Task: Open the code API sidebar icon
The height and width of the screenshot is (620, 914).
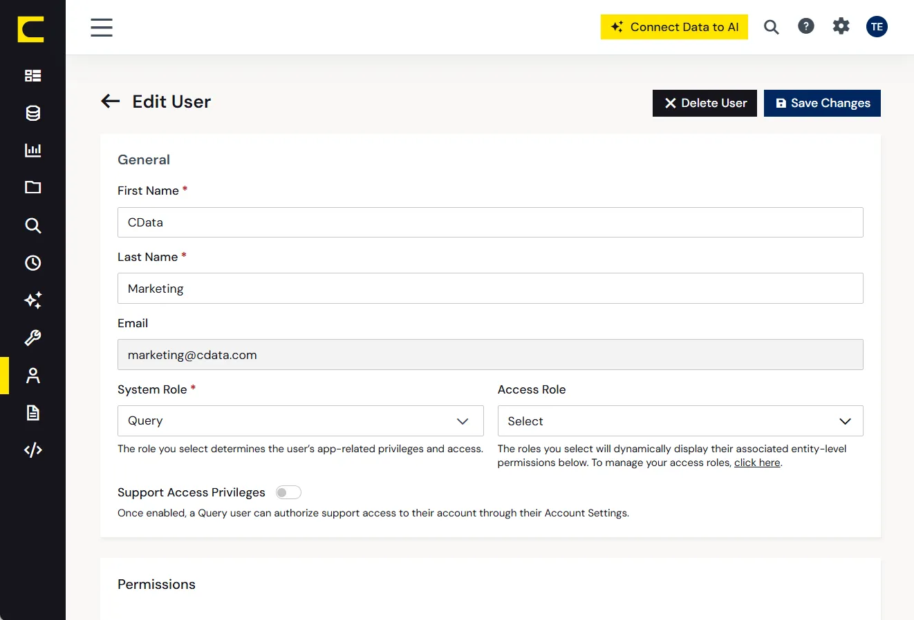Action: tap(32, 450)
